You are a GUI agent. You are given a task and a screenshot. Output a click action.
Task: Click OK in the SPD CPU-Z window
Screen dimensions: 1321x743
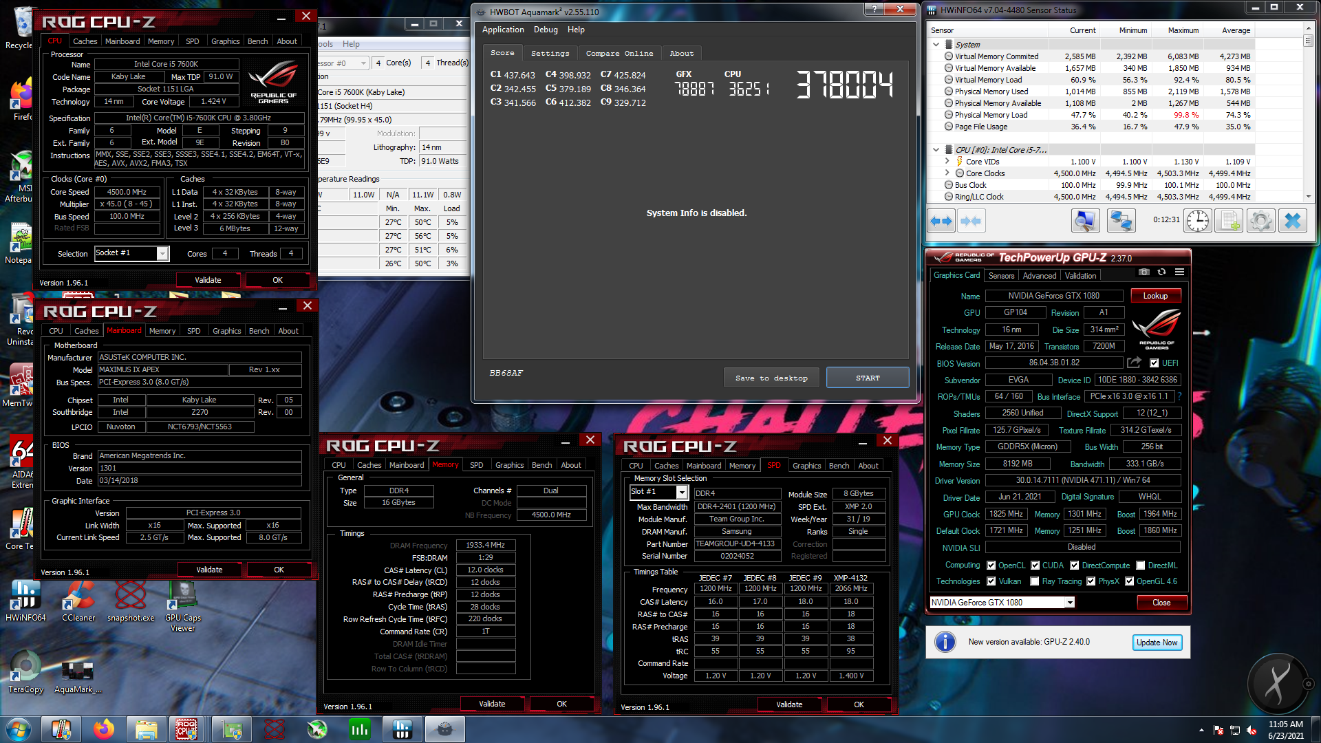point(859,704)
